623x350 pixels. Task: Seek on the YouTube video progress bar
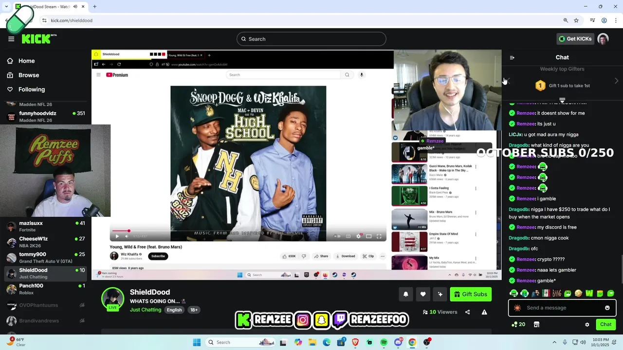[248, 231]
